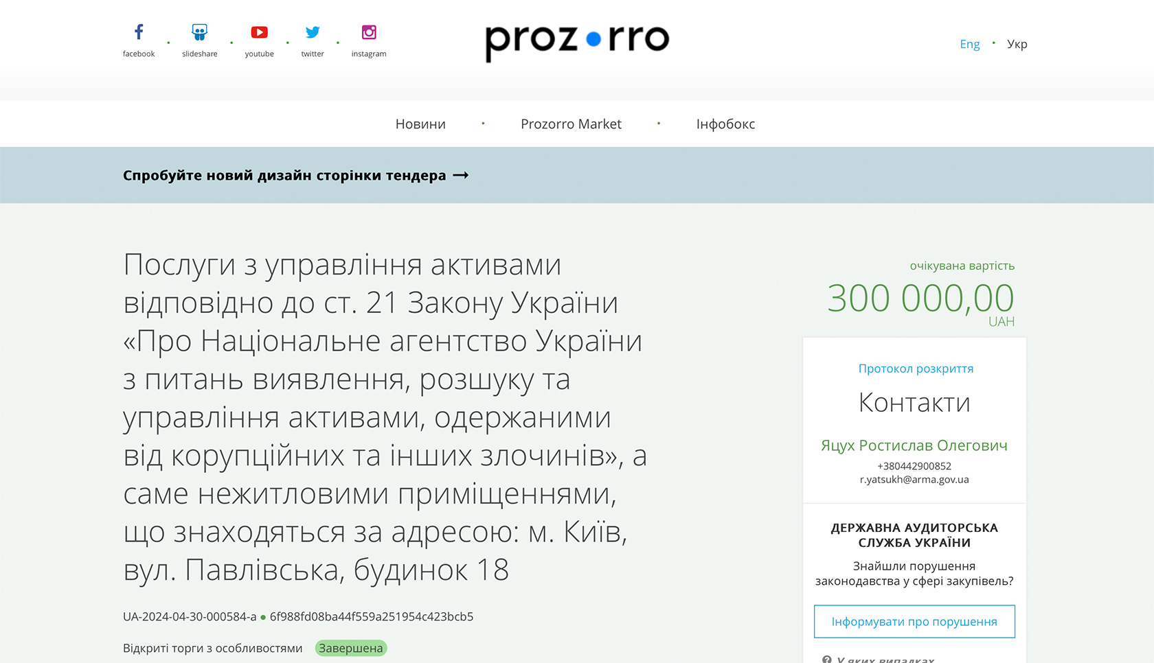Open the Новини menu item
Viewport: 1154px width, 663px height.
tap(420, 124)
